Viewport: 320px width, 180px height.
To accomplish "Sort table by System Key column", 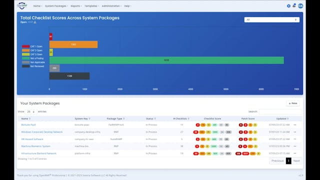I will pyautogui.click(x=82, y=118).
